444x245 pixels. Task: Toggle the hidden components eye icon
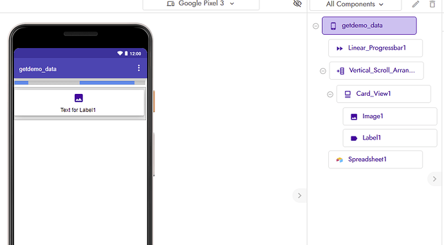pos(297,4)
